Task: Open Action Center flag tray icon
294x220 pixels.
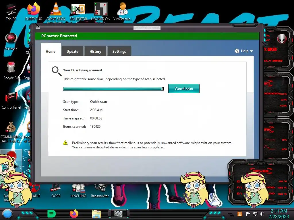Action: (x=248, y=214)
